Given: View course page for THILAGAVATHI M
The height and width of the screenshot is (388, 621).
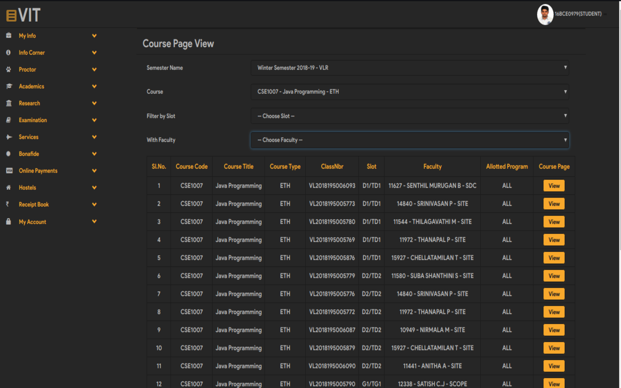Looking at the screenshot, I should tap(554, 222).
